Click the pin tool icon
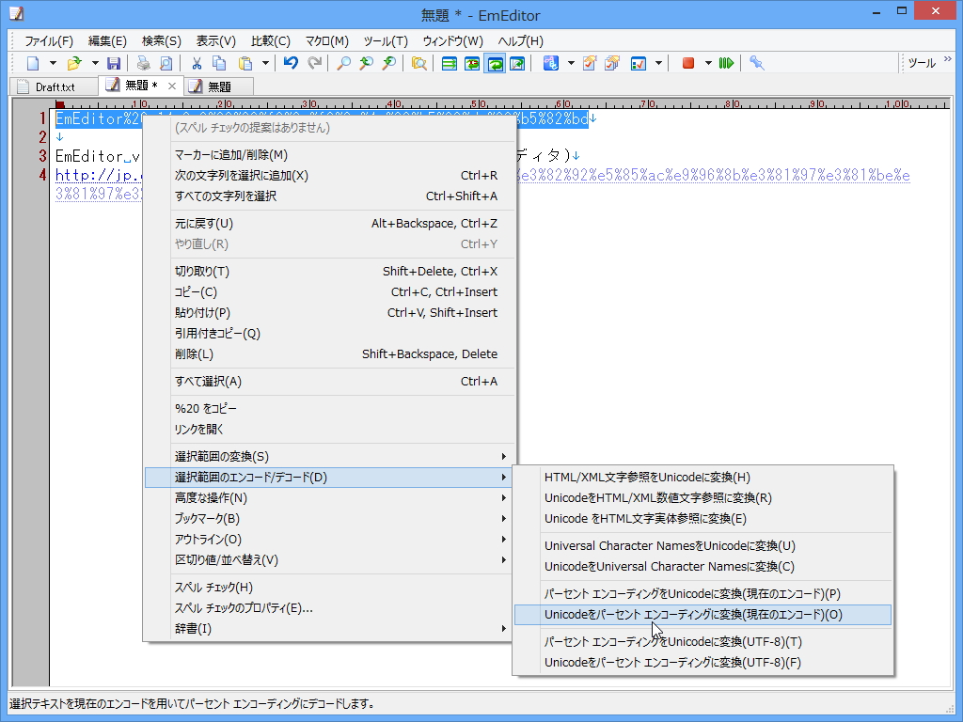The height and width of the screenshot is (722, 963). (x=757, y=63)
